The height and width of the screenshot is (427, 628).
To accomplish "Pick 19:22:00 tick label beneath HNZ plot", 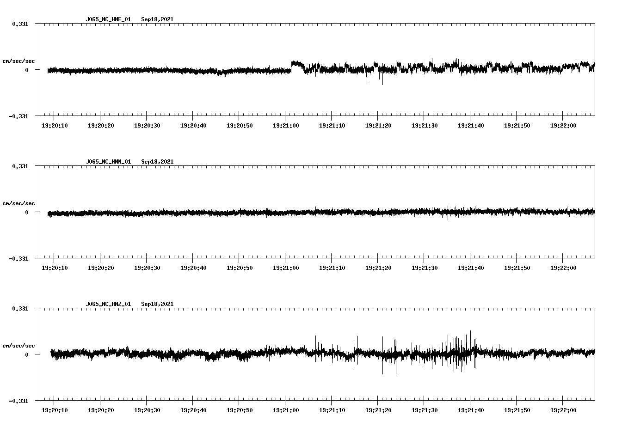I will pyautogui.click(x=563, y=410).
